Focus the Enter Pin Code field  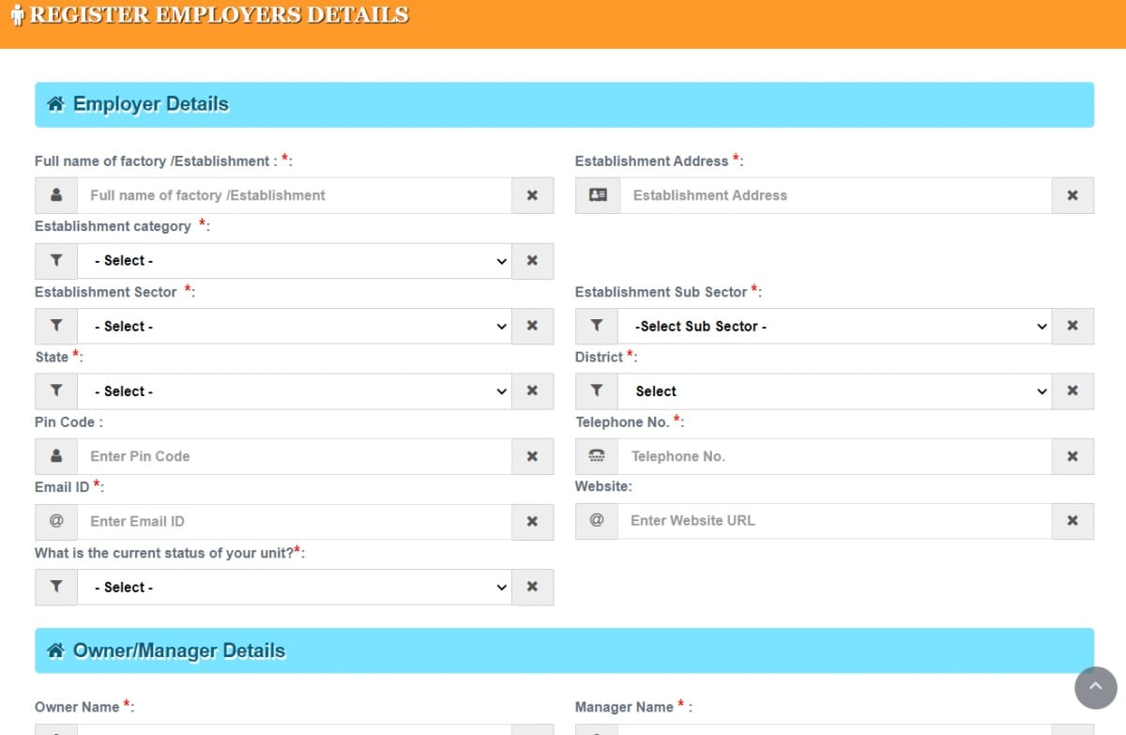click(294, 456)
